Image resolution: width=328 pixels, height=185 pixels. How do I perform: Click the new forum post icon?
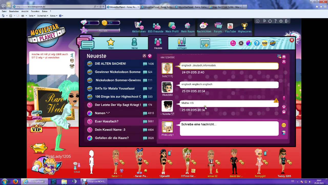205,43
